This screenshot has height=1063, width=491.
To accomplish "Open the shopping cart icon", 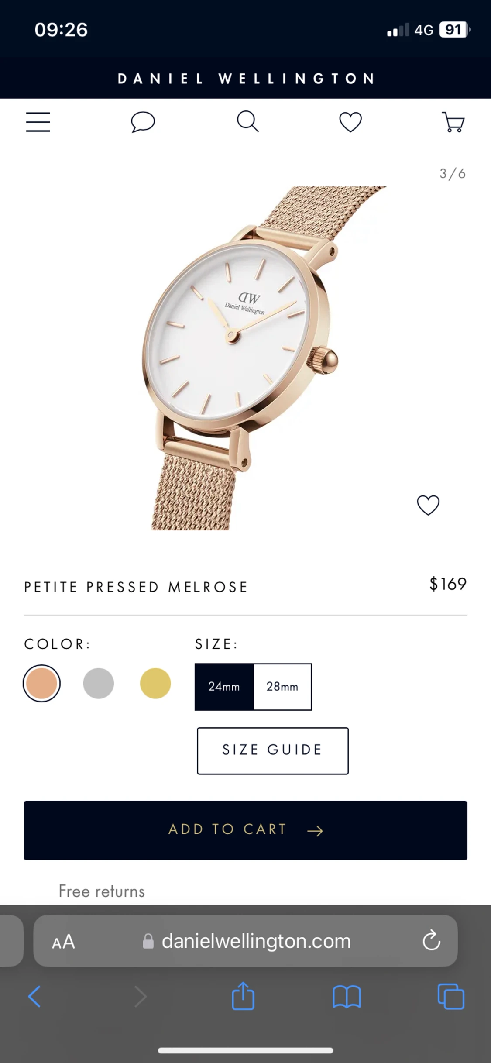I will (453, 122).
